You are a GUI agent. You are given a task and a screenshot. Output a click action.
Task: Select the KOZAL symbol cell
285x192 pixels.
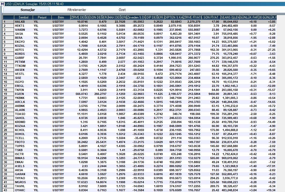click(x=23, y=46)
